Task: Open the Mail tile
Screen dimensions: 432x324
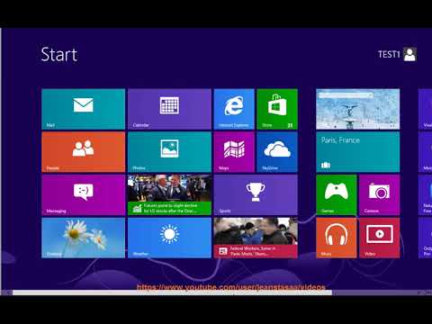Action: 83,109
